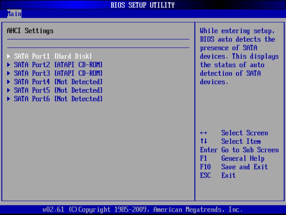The height and width of the screenshot is (215, 286).
Task: Click the AHCI Settings heading
Action: [x=30, y=31]
